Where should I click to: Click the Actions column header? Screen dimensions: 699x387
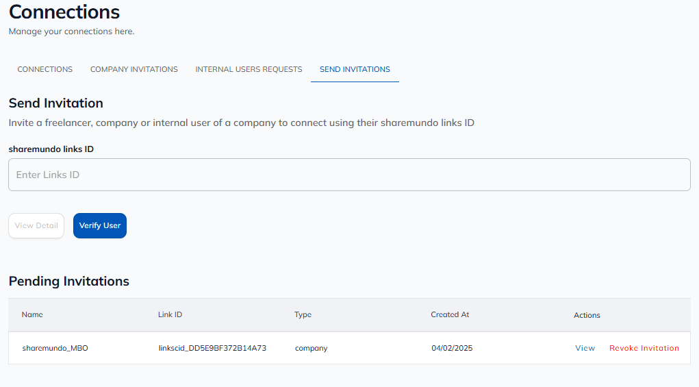[x=587, y=315]
